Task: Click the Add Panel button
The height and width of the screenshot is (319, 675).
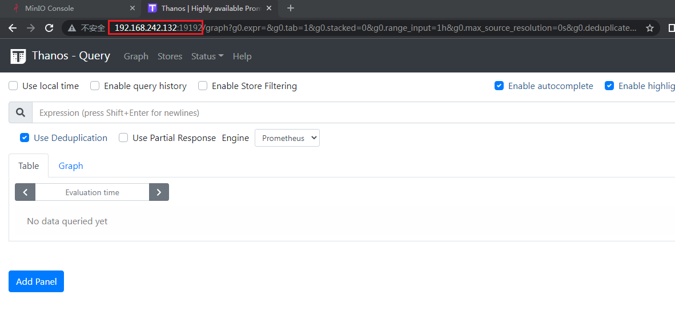Action: click(36, 281)
